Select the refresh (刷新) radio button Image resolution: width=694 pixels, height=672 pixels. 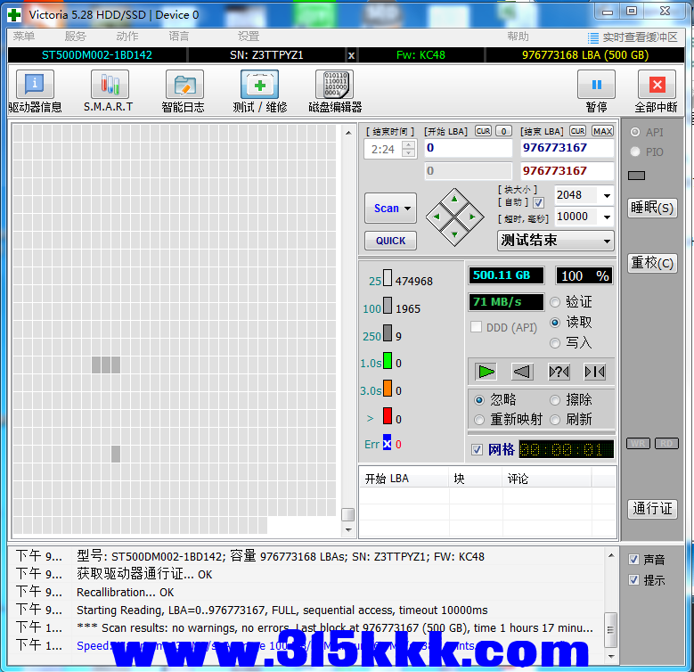(555, 420)
